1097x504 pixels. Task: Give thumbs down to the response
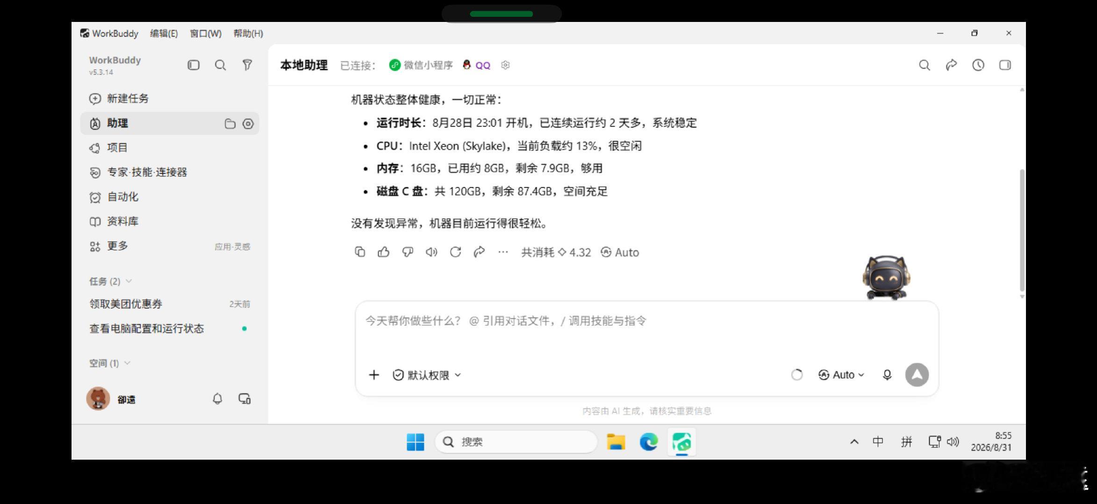[408, 252]
